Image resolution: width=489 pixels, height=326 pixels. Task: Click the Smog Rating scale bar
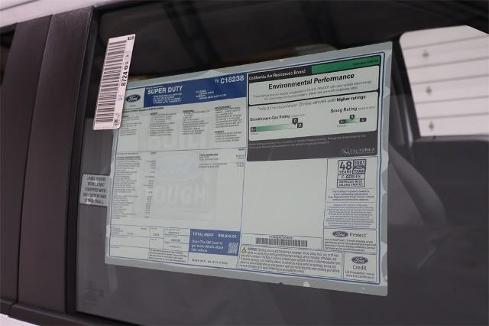coord(349,120)
